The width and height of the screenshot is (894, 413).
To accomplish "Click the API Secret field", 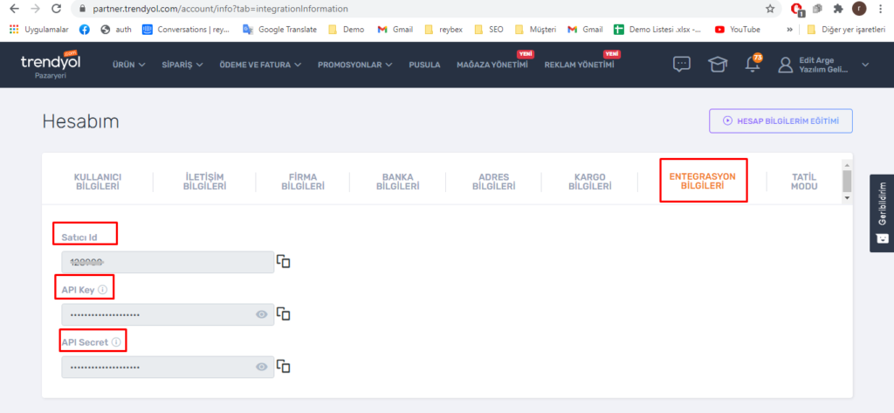I will (168, 367).
